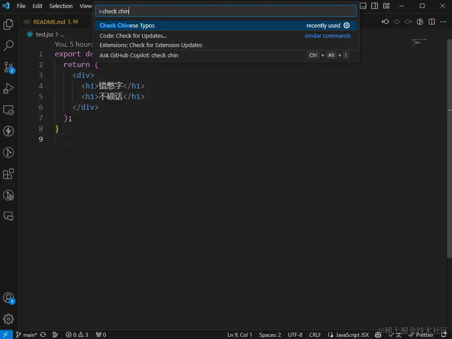Split the editor to the right
This screenshot has height=339, width=452.
[432, 22]
